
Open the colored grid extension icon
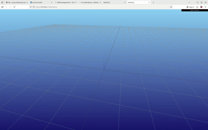click(x=201, y=7)
